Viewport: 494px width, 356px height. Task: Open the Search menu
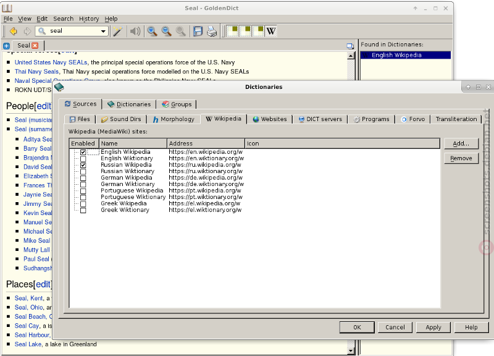click(63, 19)
